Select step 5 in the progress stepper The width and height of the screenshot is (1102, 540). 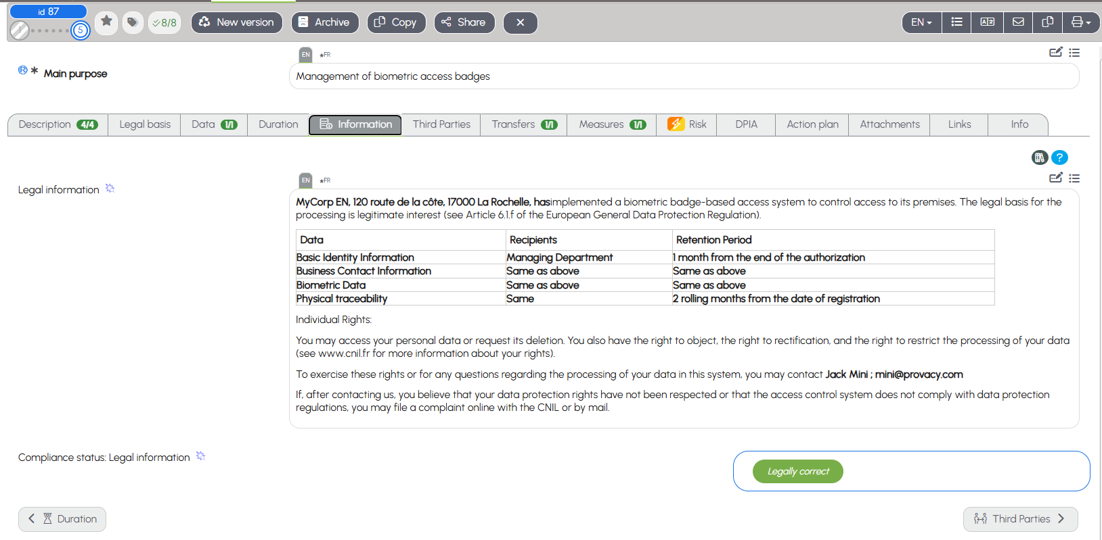(81, 30)
